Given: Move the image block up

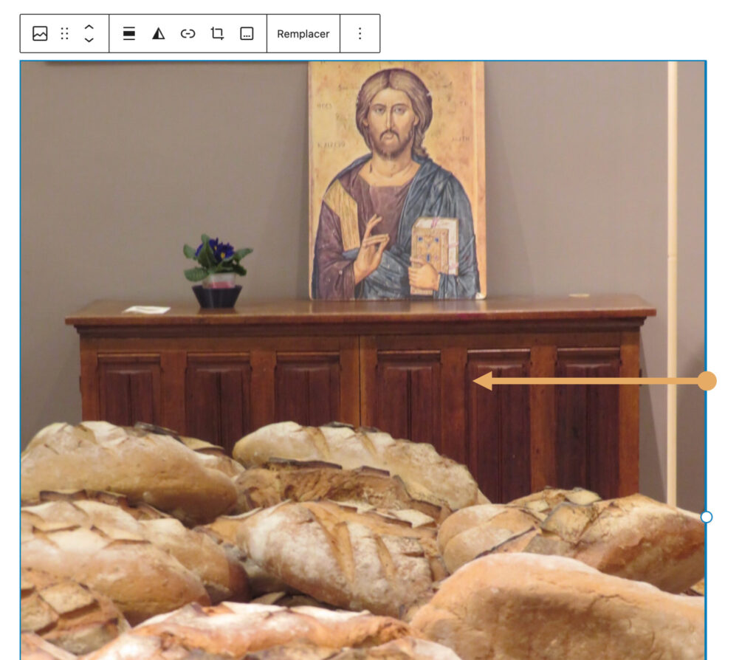Looking at the screenshot, I should click(x=89, y=27).
